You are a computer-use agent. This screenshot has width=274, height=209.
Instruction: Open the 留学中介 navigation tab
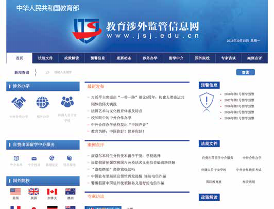pyautogui.click(x=176, y=58)
